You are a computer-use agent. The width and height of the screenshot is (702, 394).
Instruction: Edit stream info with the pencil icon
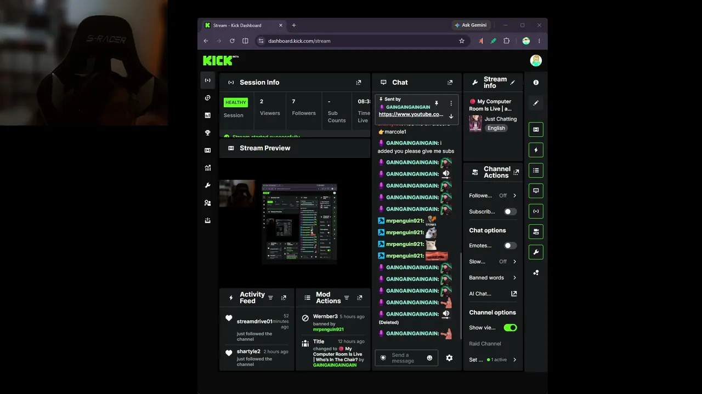coord(513,83)
